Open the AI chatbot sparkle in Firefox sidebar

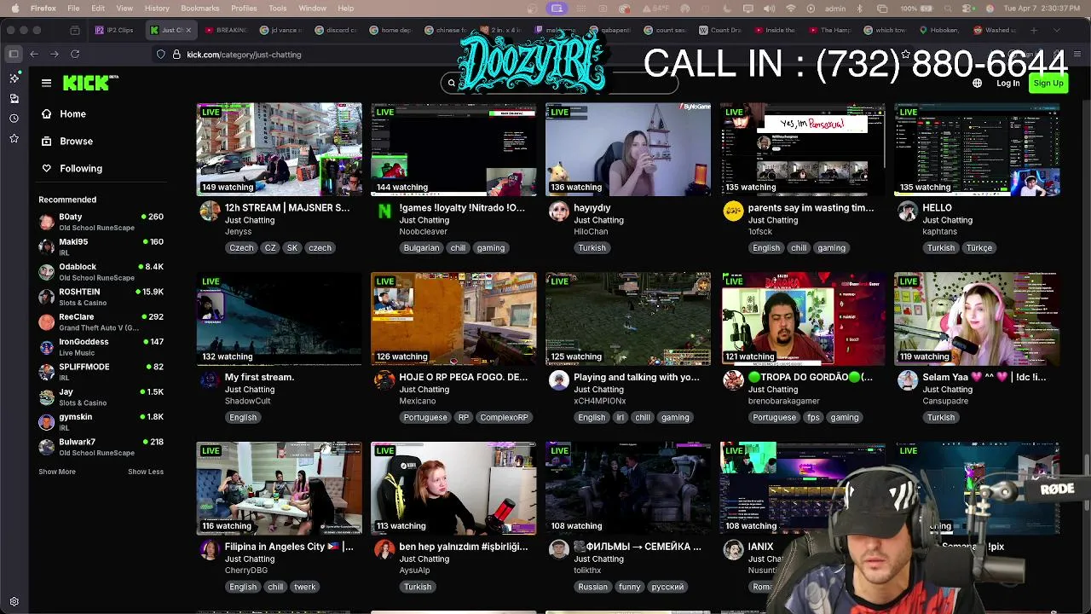pyautogui.click(x=14, y=78)
